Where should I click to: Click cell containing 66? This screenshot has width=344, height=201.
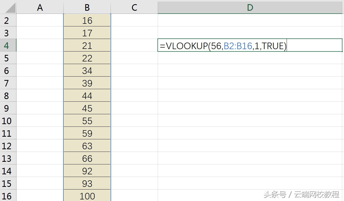click(x=87, y=158)
